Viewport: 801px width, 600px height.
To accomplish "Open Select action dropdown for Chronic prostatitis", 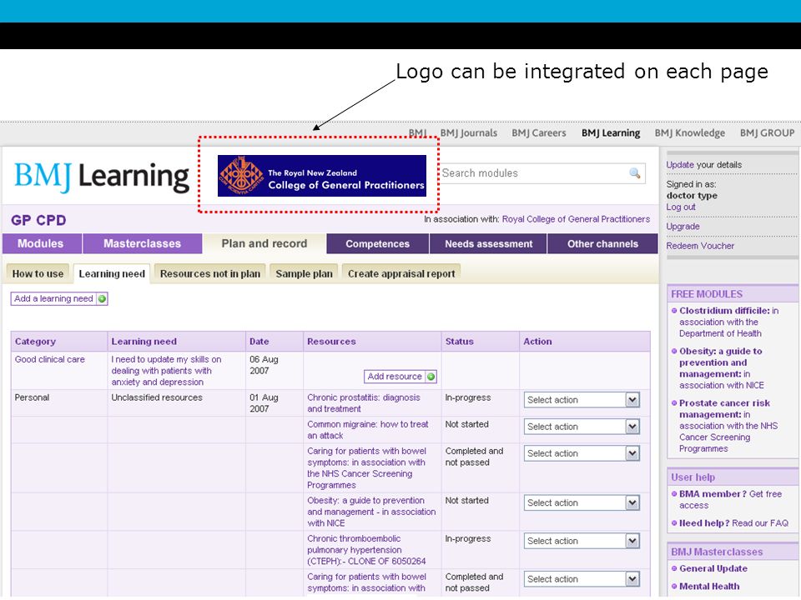I will [582, 400].
